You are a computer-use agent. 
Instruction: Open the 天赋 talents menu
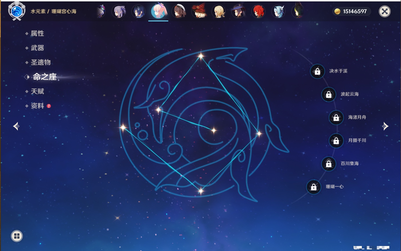37,91
